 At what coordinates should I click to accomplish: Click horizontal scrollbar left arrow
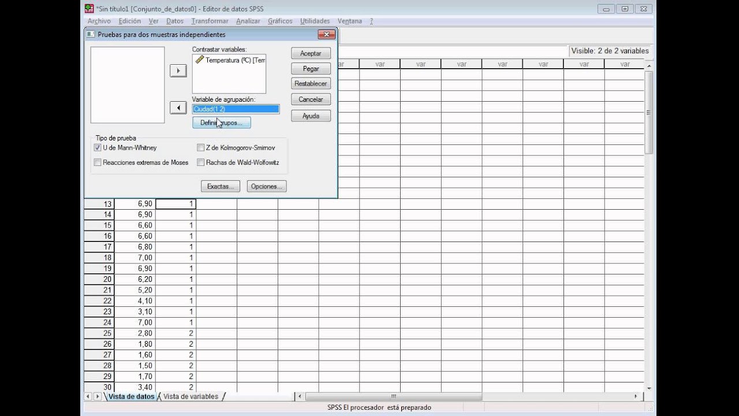click(x=300, y=396)
